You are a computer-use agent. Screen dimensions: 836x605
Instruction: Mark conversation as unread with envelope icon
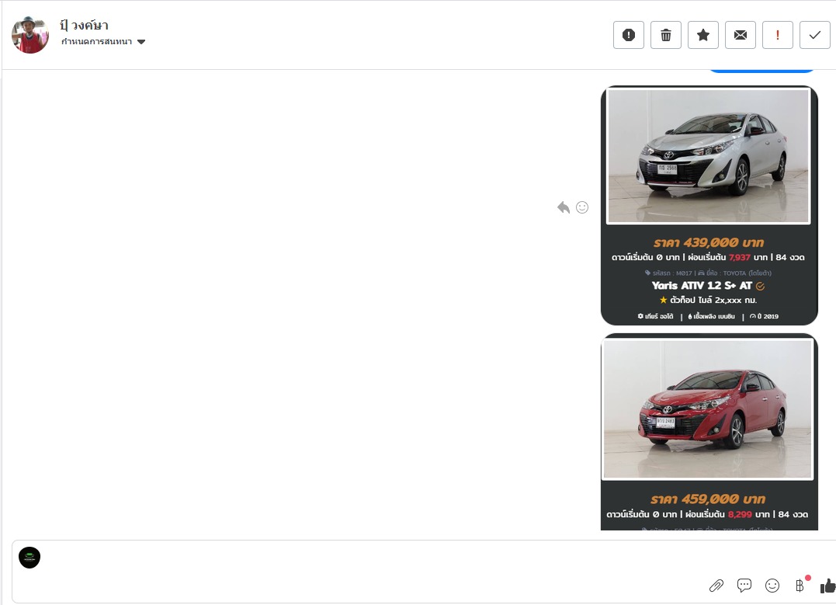coord(740,35)
